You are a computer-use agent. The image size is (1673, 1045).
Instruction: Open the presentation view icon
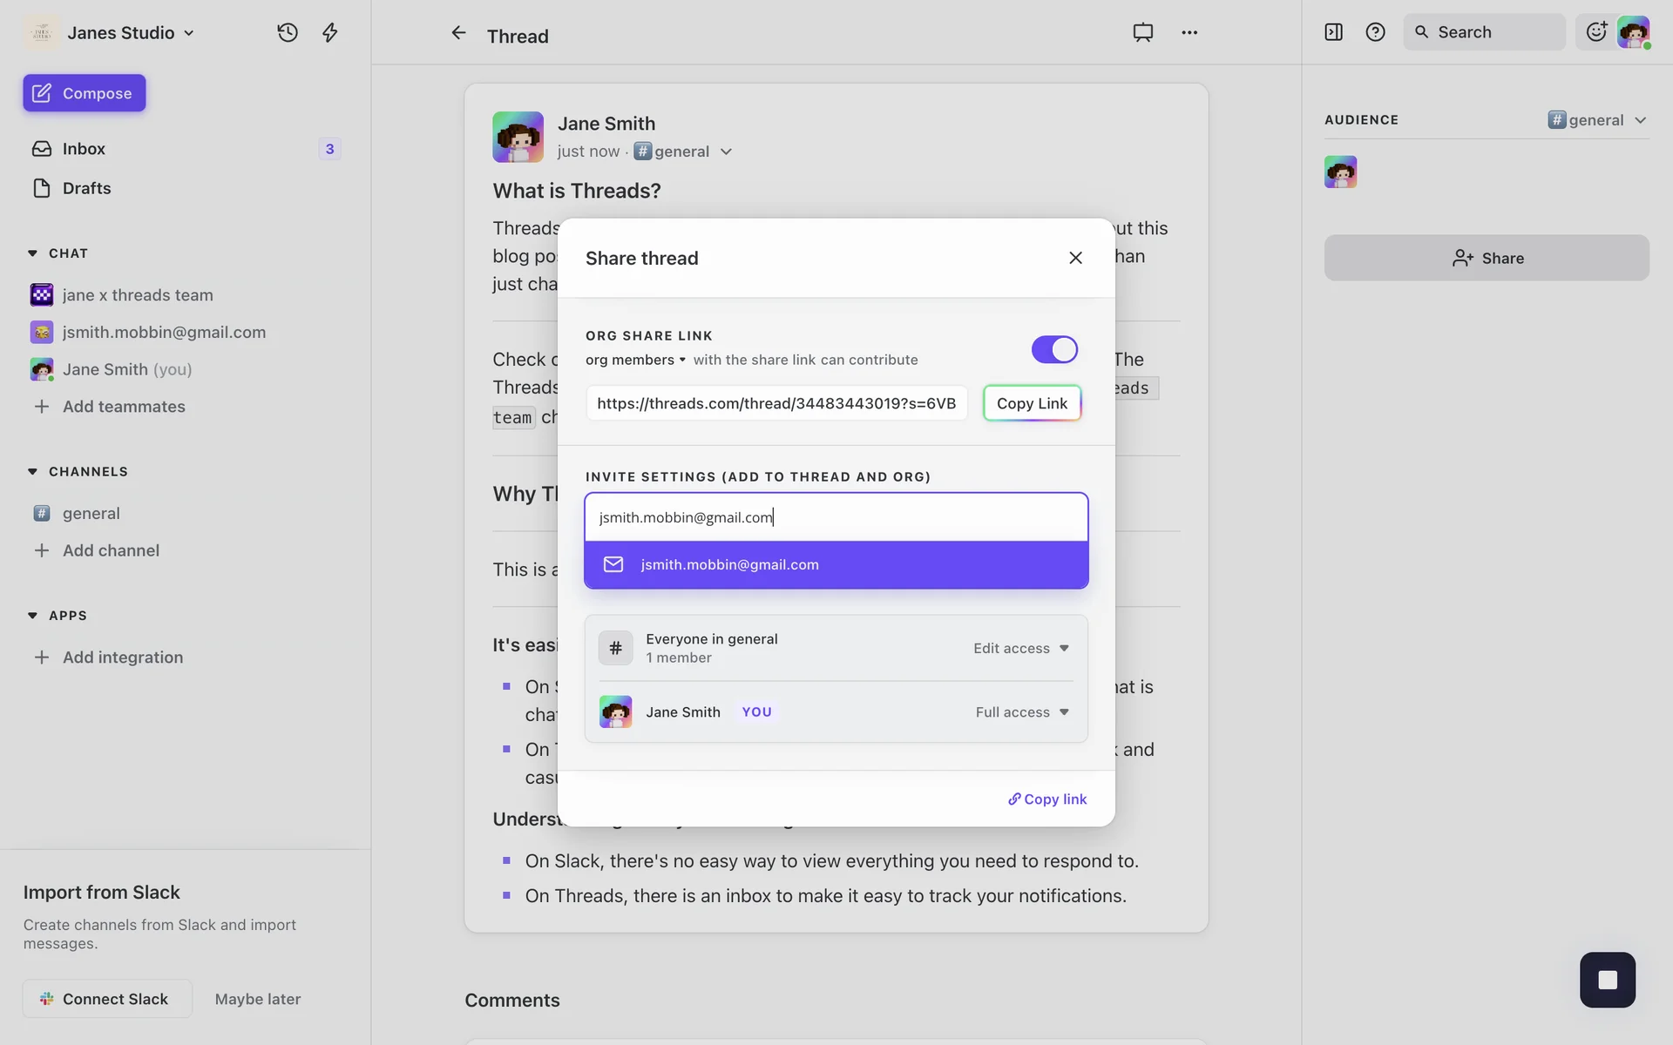click(x=1142, y=32)
